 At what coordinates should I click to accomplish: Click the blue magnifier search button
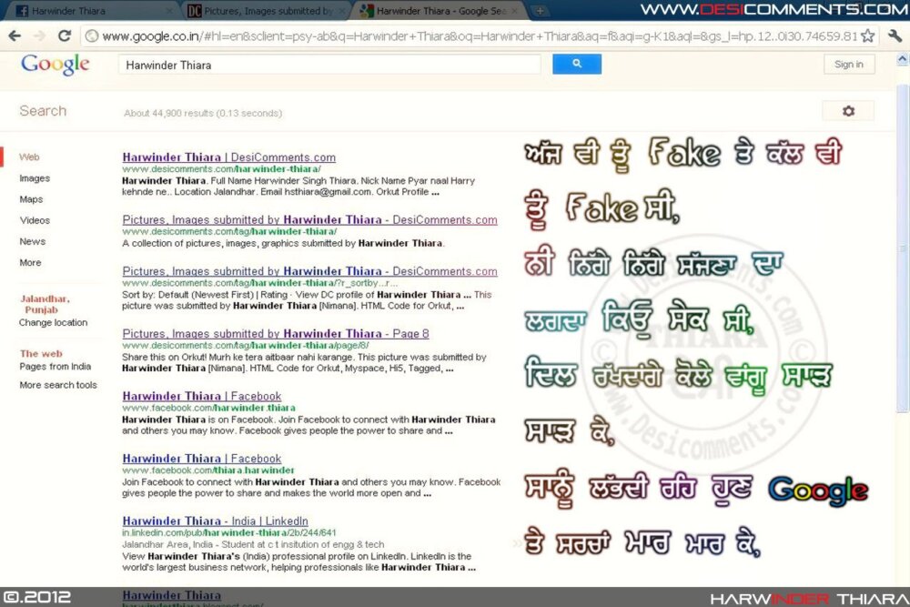(x=577, y=64)
